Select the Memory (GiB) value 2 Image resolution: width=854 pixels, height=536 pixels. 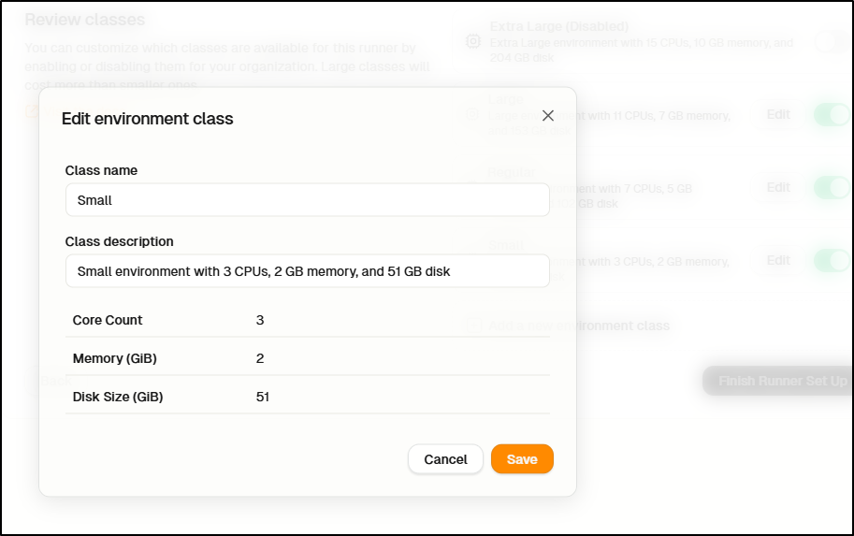click(x=260, y=358)
